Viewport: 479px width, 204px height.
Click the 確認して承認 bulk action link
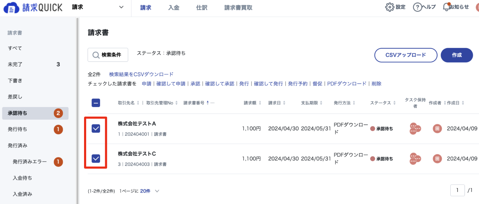(x=220, y=84)
